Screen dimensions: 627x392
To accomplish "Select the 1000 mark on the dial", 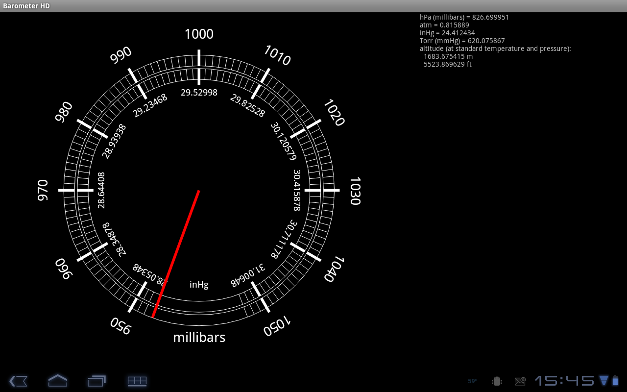I will click(199, 34).
